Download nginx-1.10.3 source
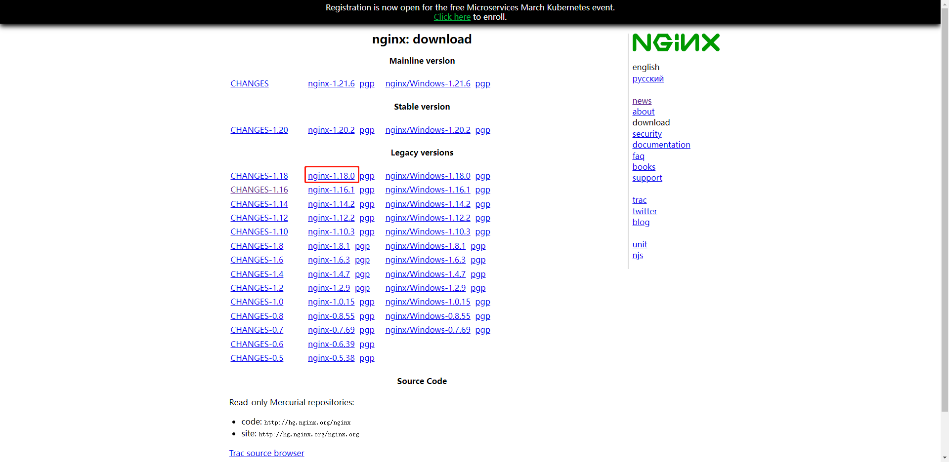 pos(331,231)
